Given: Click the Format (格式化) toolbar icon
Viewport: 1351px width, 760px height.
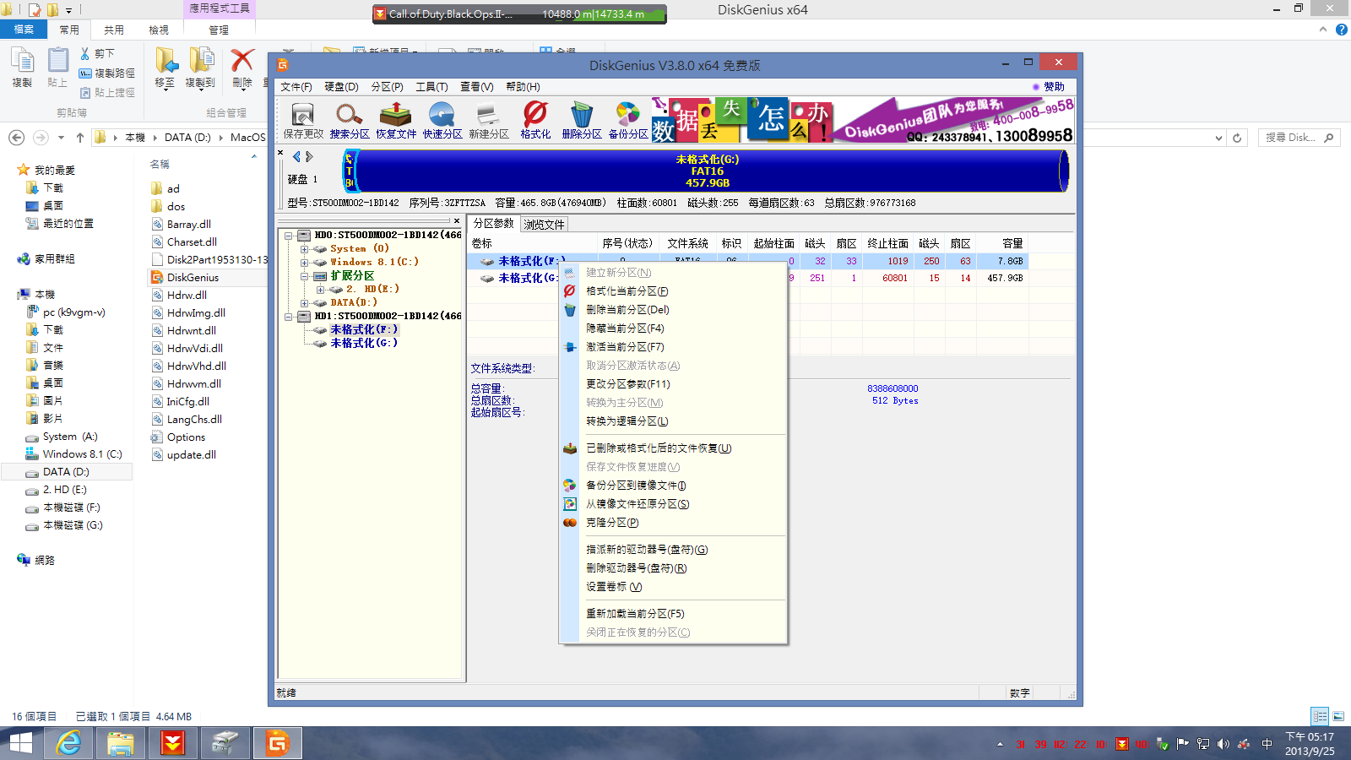Looking at the screenshot, I should point(535,121).
